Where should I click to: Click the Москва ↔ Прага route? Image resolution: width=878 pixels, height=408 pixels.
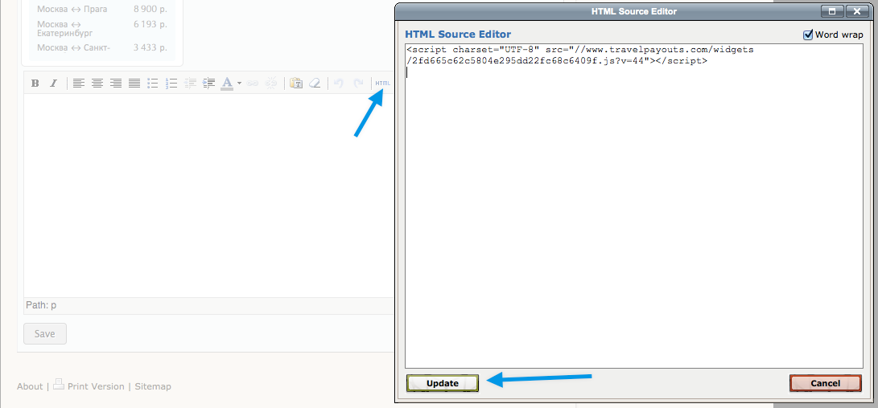72,9
